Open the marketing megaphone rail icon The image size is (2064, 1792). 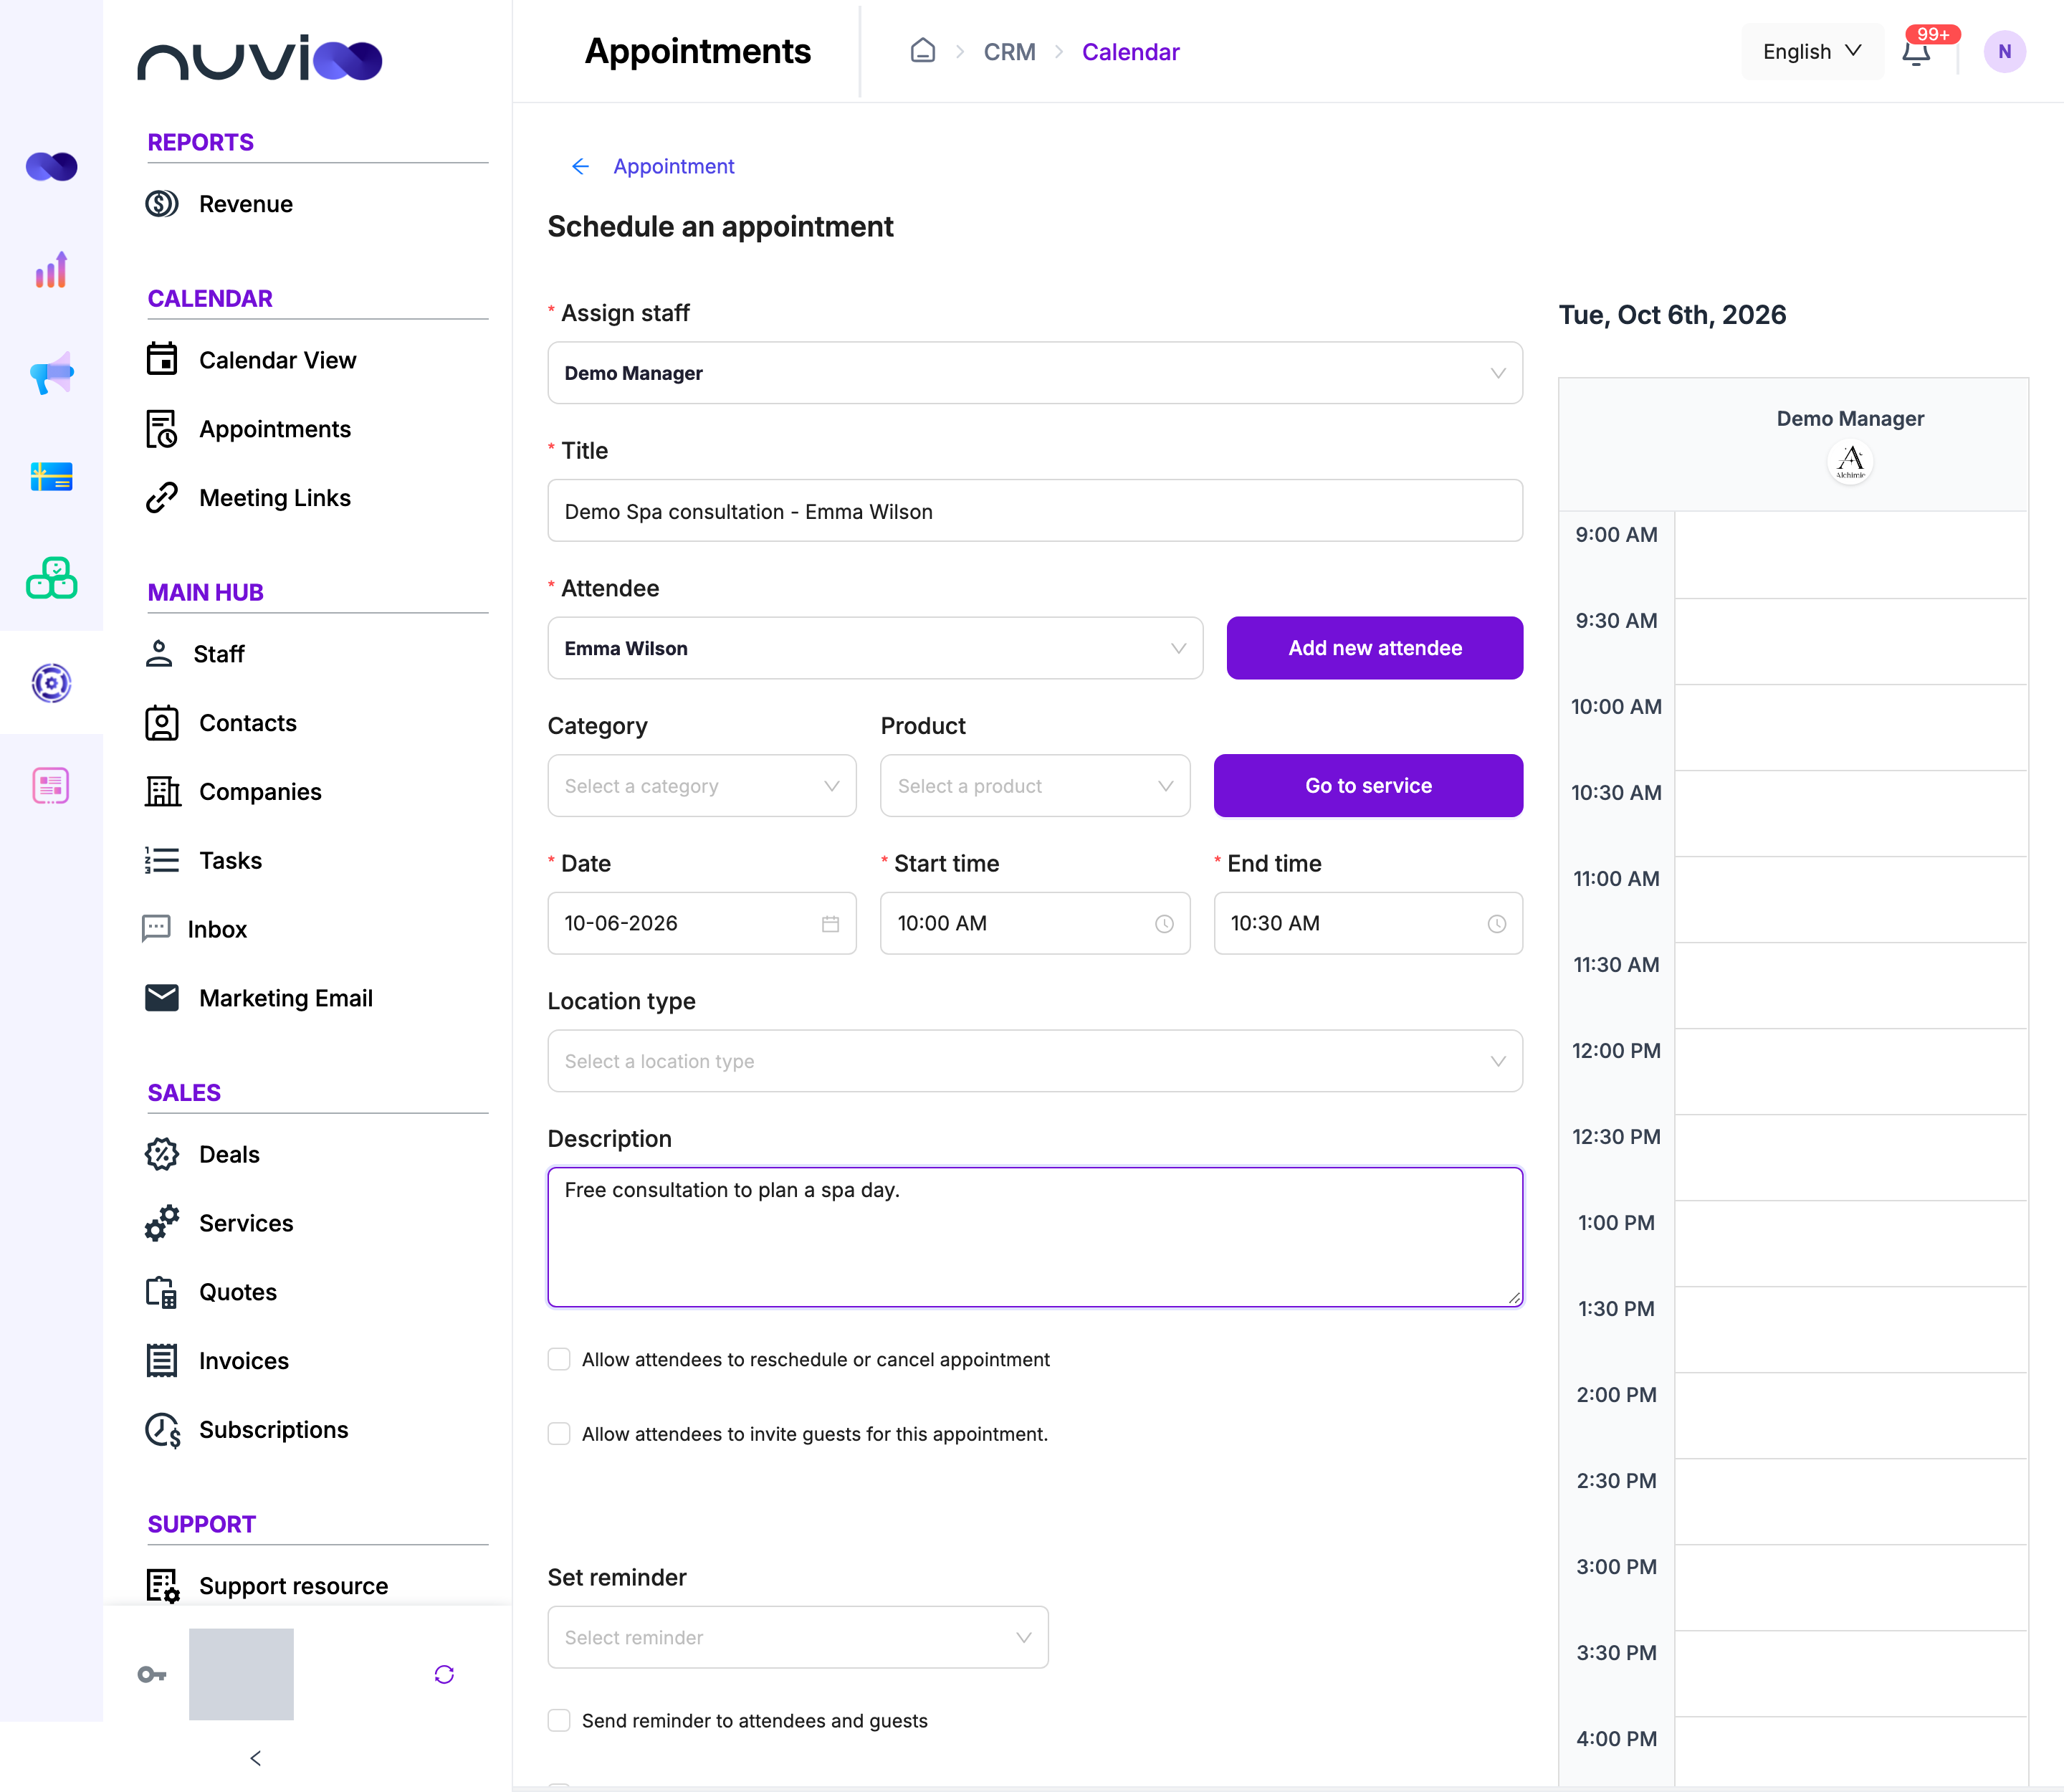tap(51, 373)
